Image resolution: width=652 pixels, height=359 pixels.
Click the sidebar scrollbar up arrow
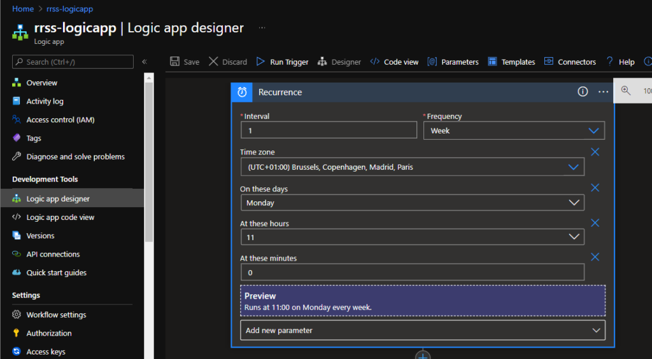click(x=149, y=77)
